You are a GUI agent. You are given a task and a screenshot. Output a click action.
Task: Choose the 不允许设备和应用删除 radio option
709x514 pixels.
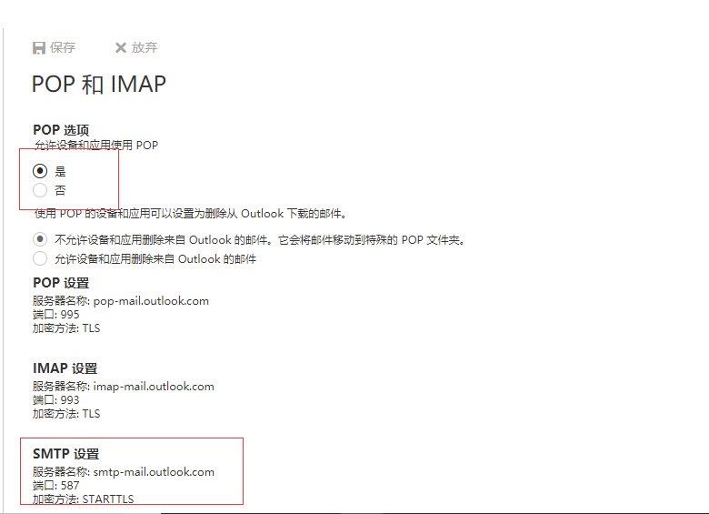click(40, 239)
